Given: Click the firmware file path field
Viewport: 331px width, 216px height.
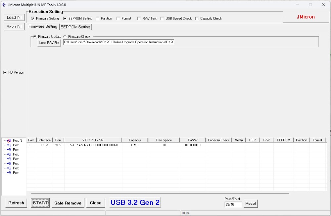Looking at the screenshot, I should point(118,42).
